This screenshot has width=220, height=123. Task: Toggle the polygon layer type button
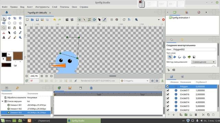(170, 57)
